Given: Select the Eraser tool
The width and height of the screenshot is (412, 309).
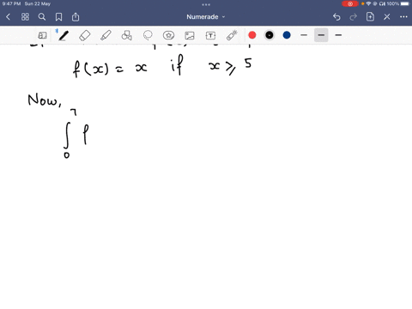Looking at the screenshot, I should click(85, 35).
